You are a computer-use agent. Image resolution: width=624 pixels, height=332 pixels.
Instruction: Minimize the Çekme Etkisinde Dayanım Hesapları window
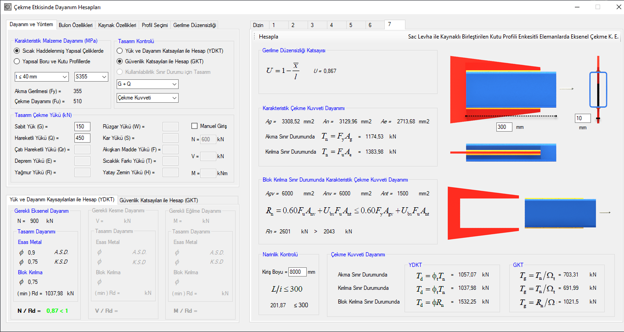(x=577, y=7)
